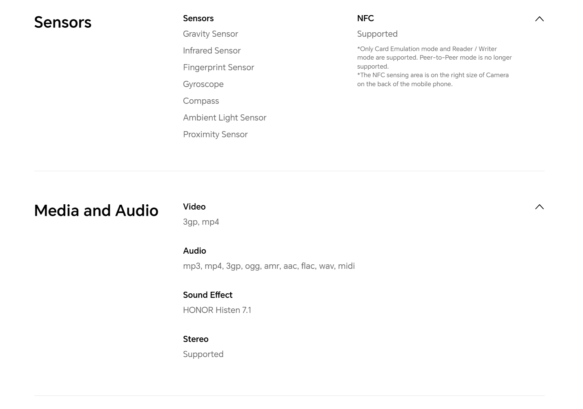Click the NFC label

(365, 18)
